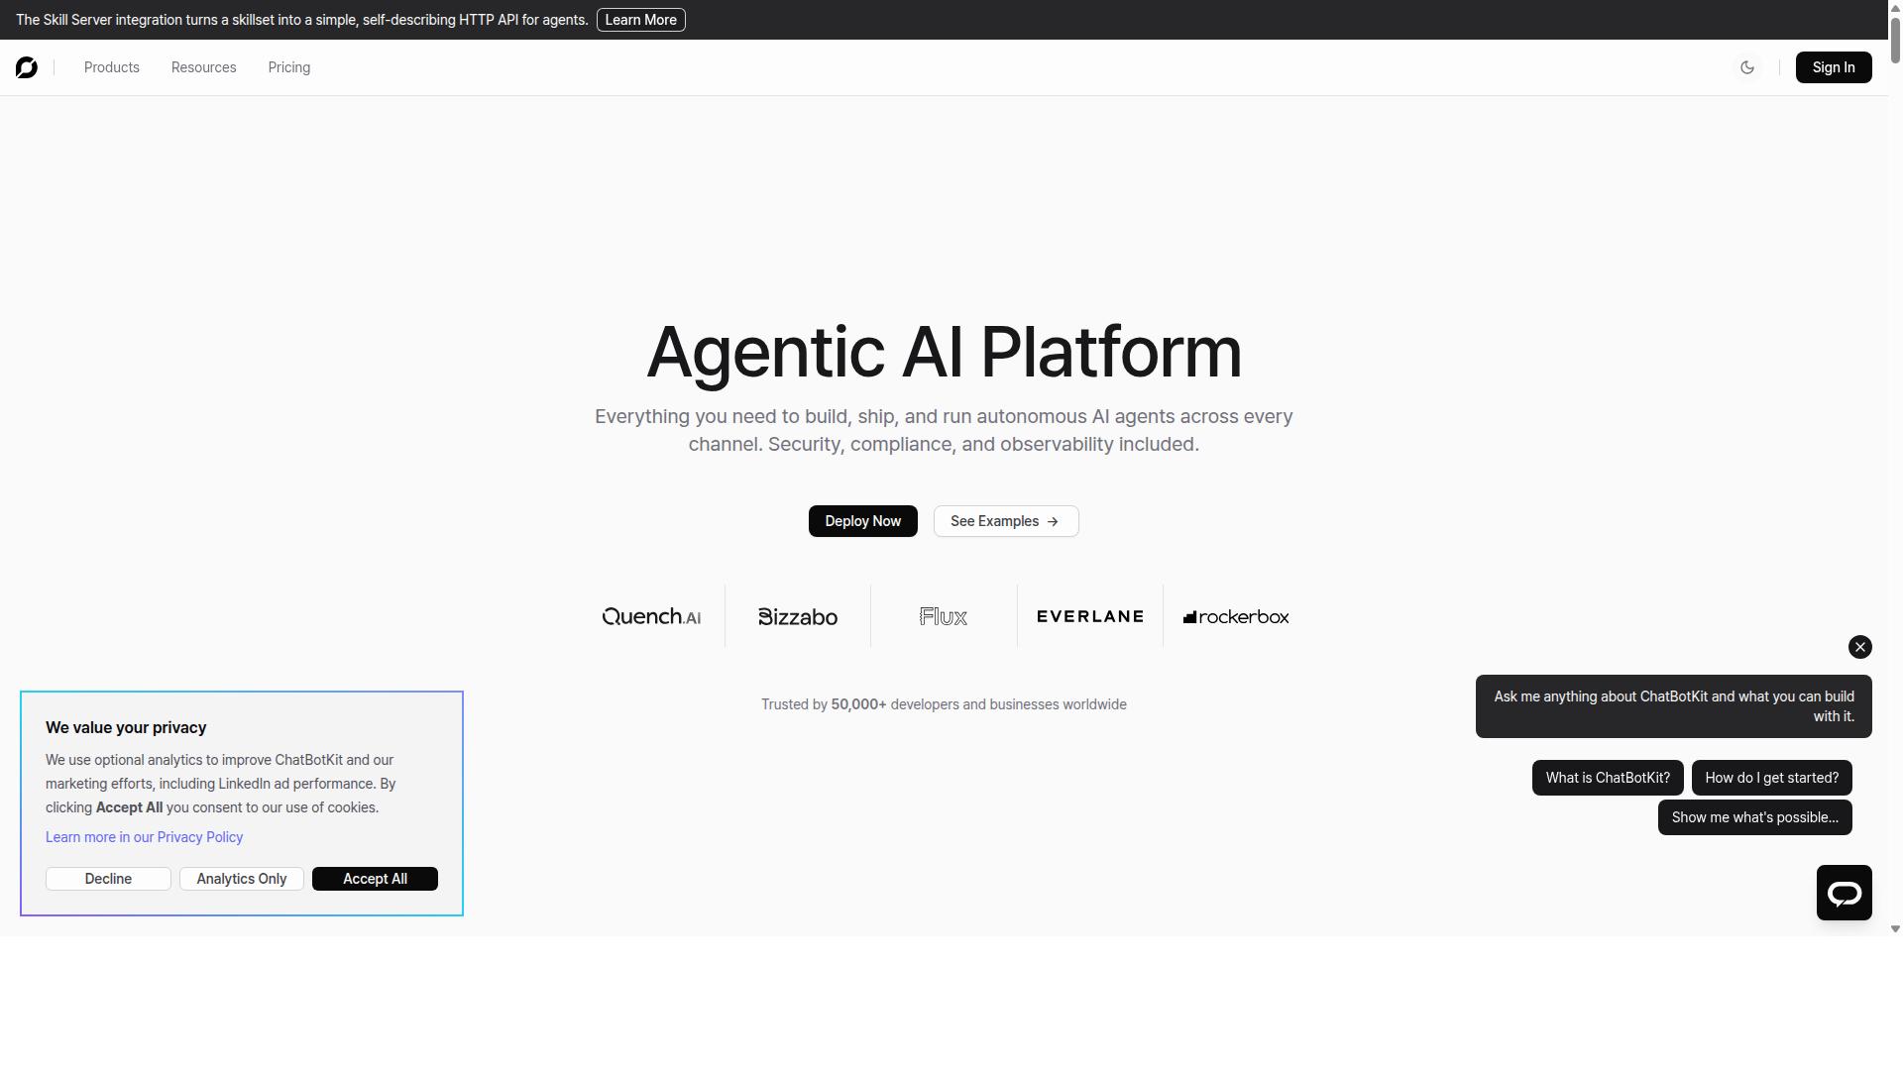Click the 'Agentic AI Platform' heading
1903x1070 pixels.
click(x=944, y=352)
